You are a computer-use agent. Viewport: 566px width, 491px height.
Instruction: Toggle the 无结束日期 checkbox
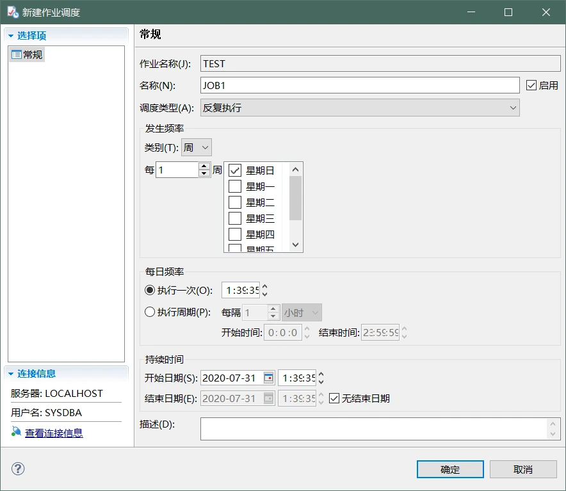point(334,398)
